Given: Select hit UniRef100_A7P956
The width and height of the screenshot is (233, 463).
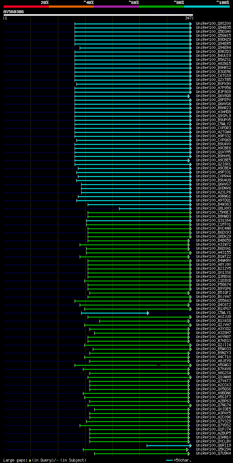Looking at the screenshot, I should tap(213, 88).
